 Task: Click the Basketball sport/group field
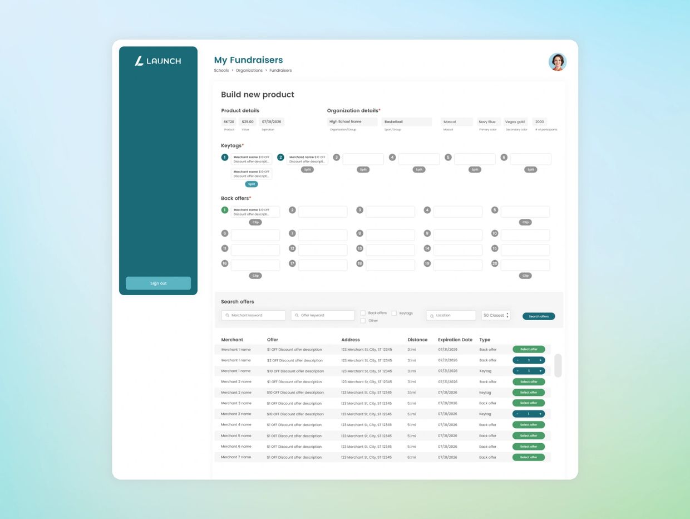407,121
